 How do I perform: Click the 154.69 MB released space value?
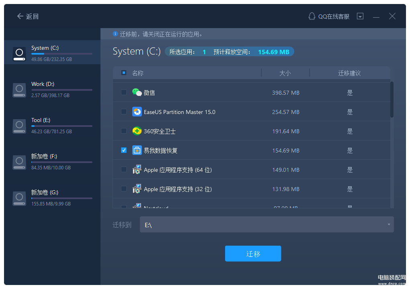click(x=273, y=52)
